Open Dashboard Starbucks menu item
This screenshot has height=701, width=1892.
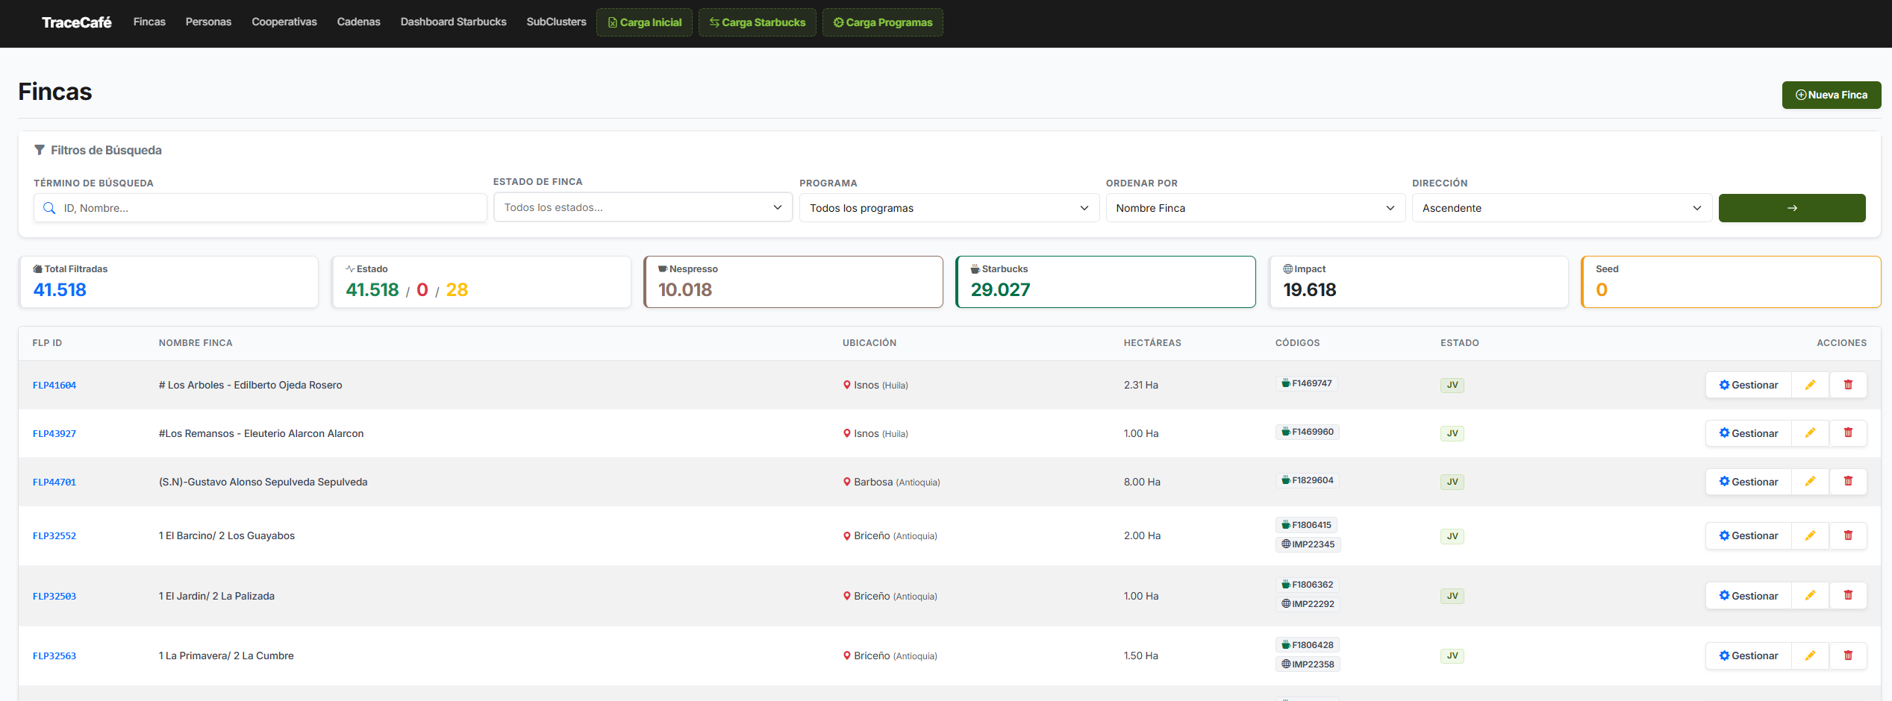click(453, 22)
